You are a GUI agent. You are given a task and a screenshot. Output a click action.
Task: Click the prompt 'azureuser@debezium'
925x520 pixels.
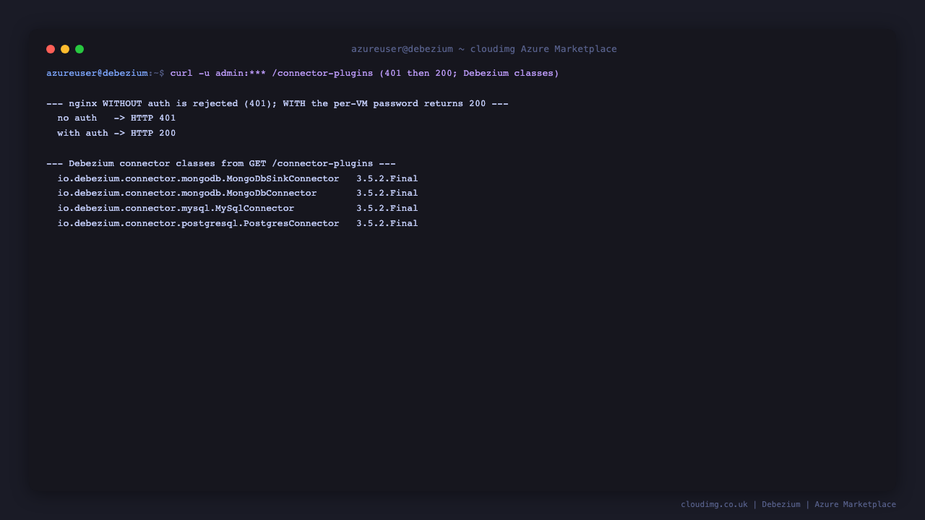97,73
